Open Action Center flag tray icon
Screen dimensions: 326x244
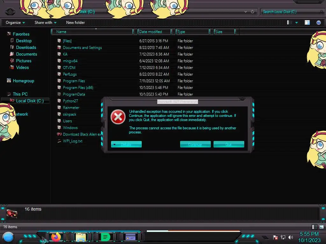(x=275, y=237)
